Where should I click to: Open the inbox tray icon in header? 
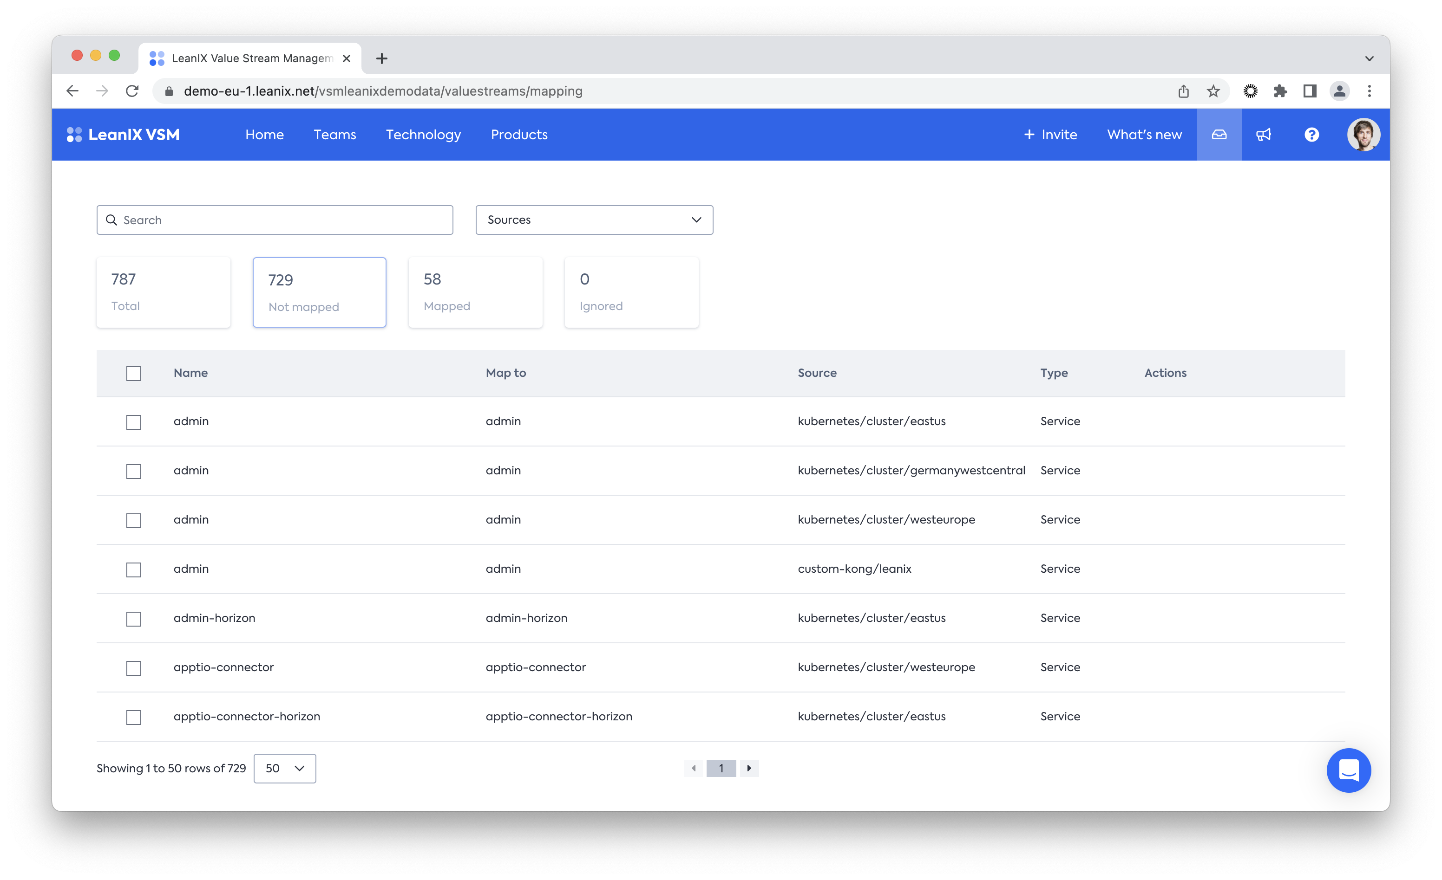click(x=1219, y=135)
